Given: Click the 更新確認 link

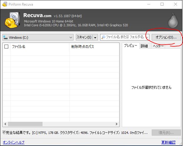Looking at the screenshot, I should (169, 142).
